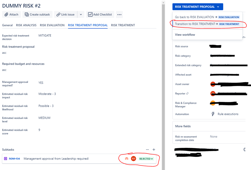Select the RISK TREATMENT PROPOSAL tab
The height and width of the screenshot is (170, 251).
tap(88, 25)
